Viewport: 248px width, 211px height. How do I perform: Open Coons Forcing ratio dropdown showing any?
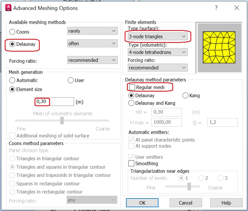(92, 200)
